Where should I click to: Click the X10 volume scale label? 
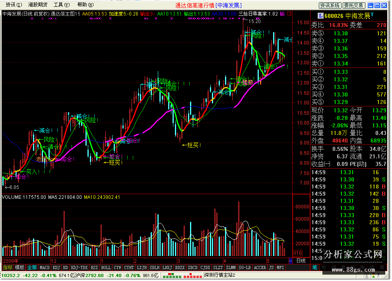pyautogui.click(x=297, y=253)
